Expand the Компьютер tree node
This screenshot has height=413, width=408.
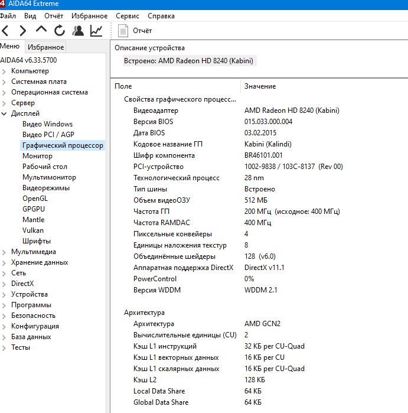click(x=4, y=71)
